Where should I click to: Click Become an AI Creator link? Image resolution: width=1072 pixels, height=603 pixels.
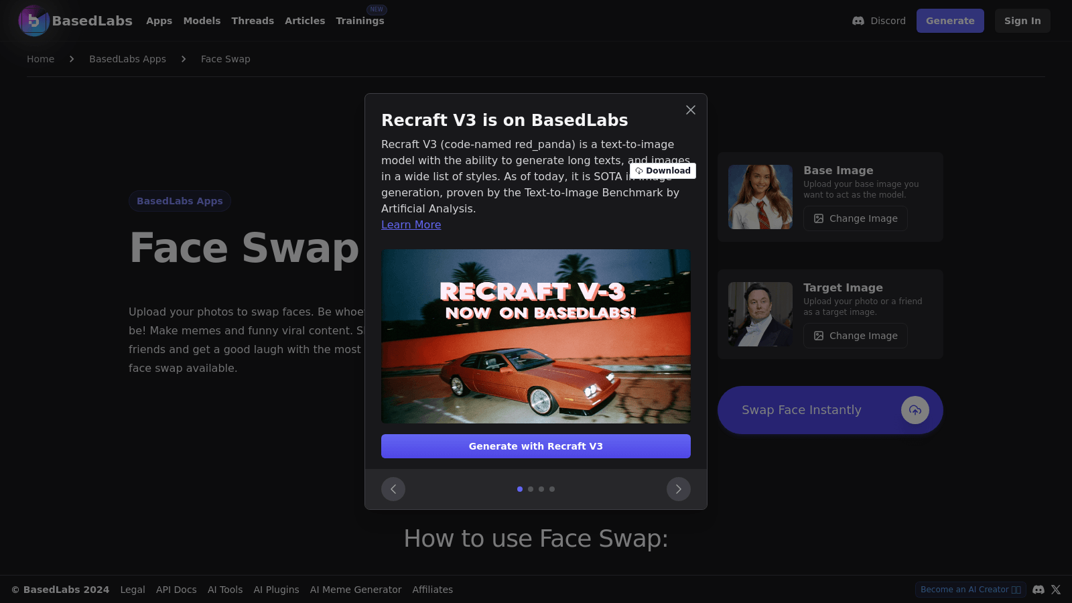[x=970, y=590]
